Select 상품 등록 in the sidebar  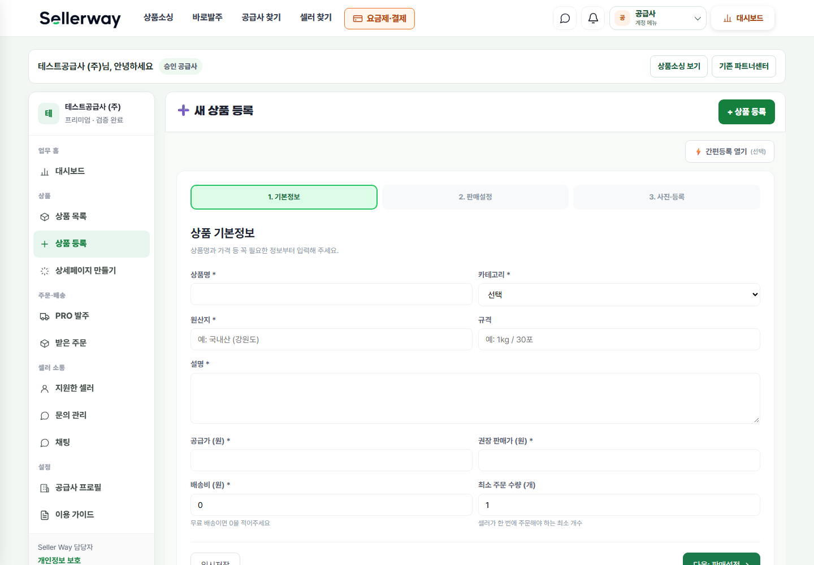92,244
